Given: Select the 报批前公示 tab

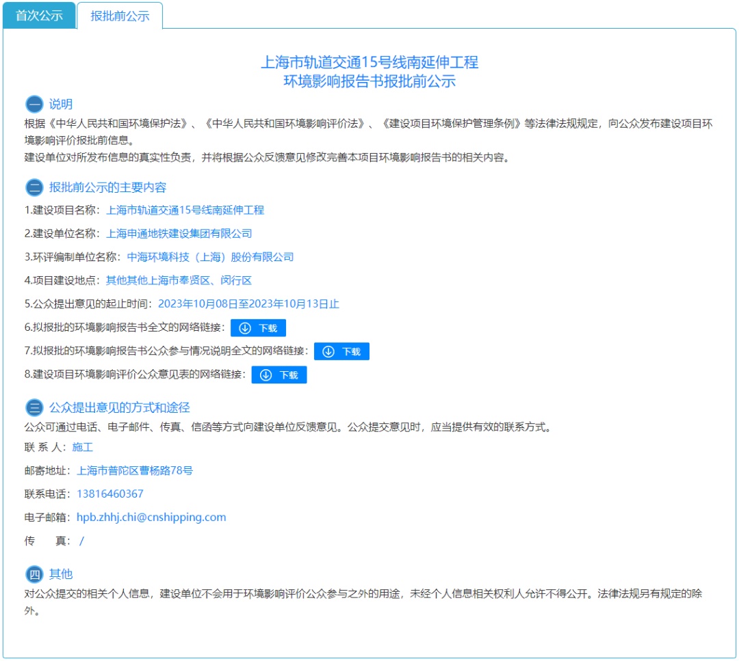Looking at the screenshot, I should (x=120, y=16).
